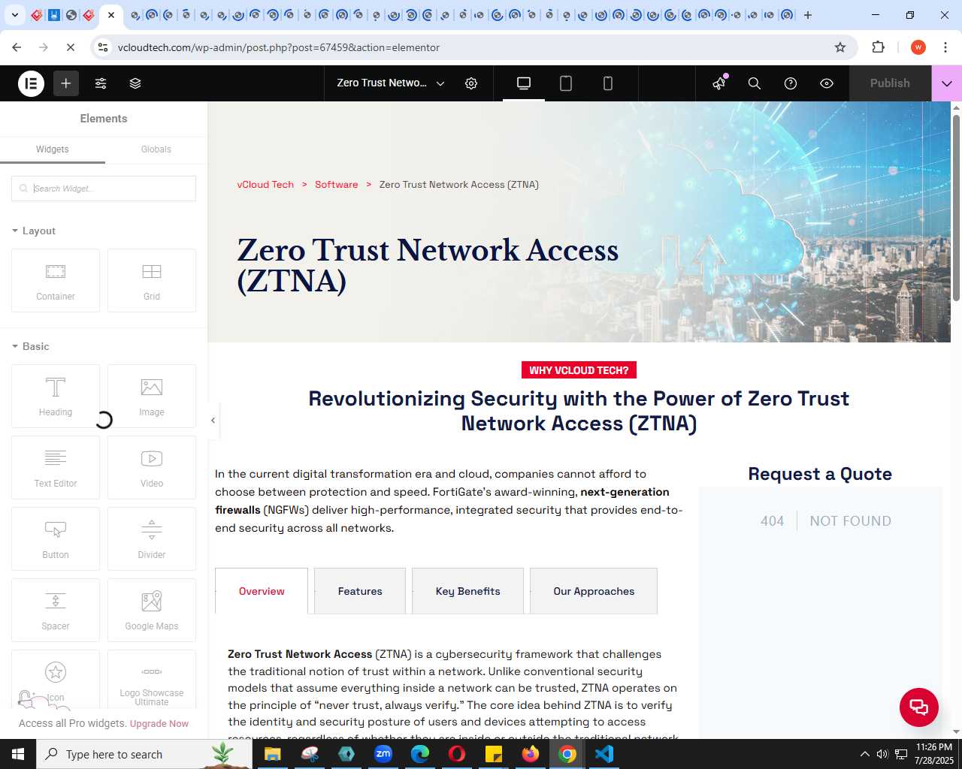This screenshot has width=962, height=769.
Task: Open the Finder search icon
Action: 755,83
